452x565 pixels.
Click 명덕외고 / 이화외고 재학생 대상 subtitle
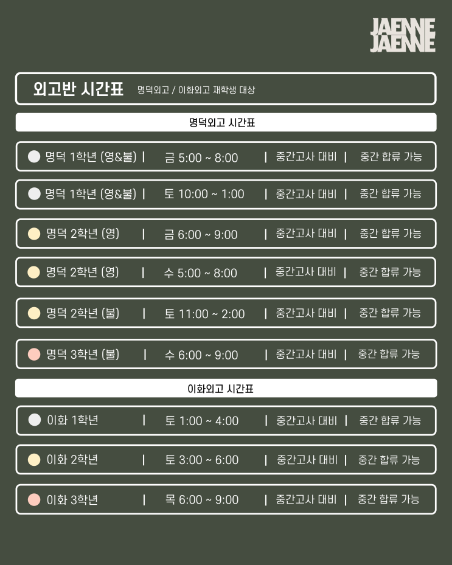coord(196,90)
